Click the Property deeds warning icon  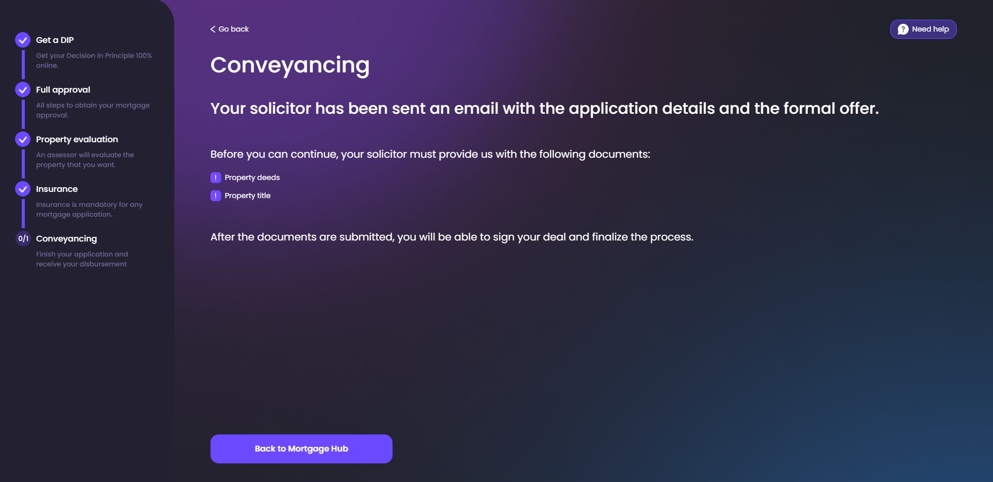(216, 177)
